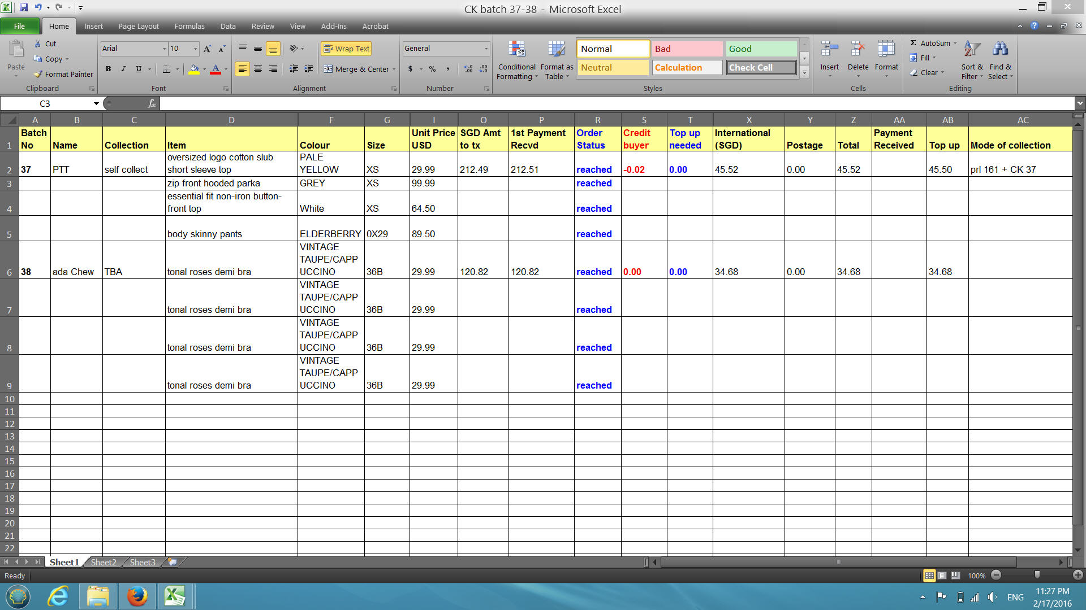Expand the formula bar
Image resolution: width=1086 pixels, height=610 pixels.
point(1080,103)
